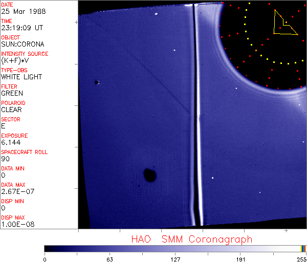Click the POLAROID value 'CLEAR'
Image resolution: width=307 pixels, height=262 pixels.
pyautogui.click(x=12, y=110)
